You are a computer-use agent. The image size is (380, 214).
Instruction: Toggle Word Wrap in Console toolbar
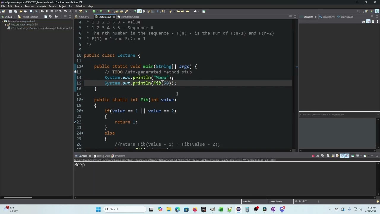point(338,156)
